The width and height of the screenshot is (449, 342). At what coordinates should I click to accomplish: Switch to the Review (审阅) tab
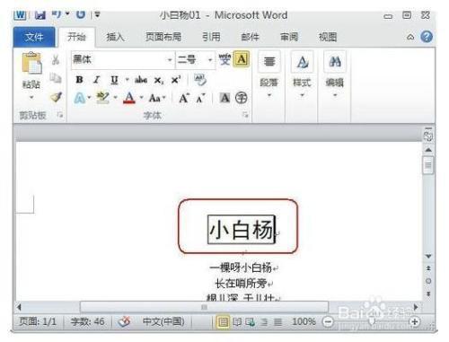[x=289, y=37]
